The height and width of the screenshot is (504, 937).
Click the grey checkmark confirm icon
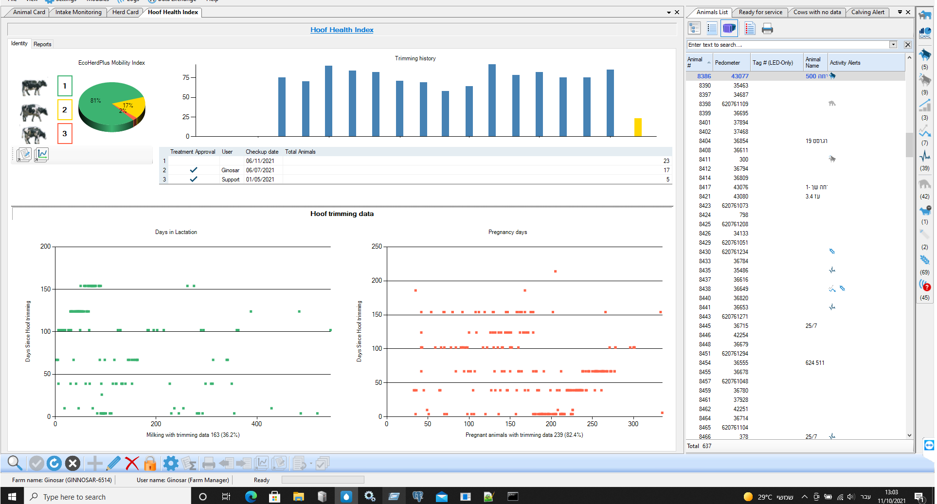coord(36,463)
